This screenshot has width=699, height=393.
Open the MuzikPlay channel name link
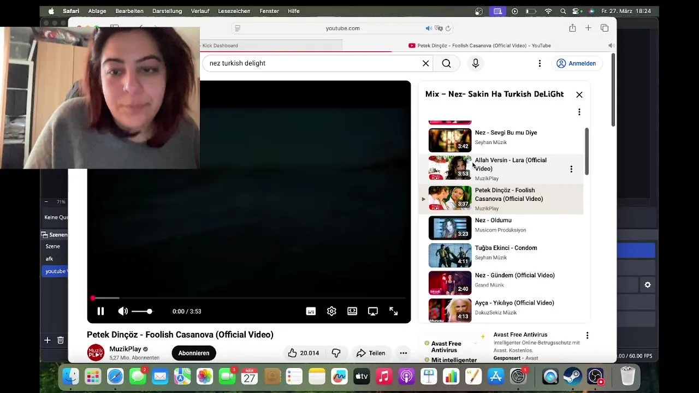click(x=125, y=349)
